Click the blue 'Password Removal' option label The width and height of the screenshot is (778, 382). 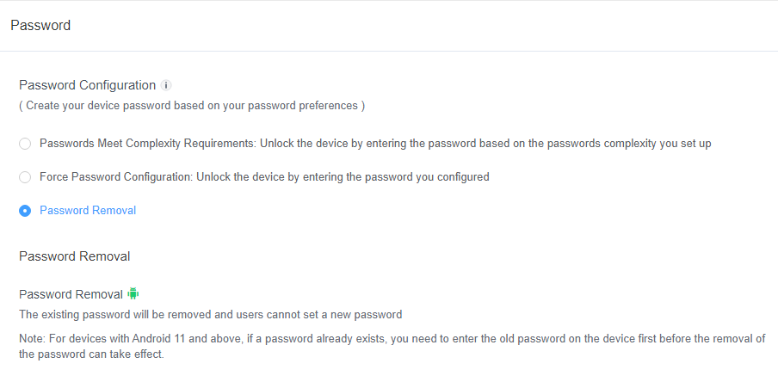coord(88,211)
